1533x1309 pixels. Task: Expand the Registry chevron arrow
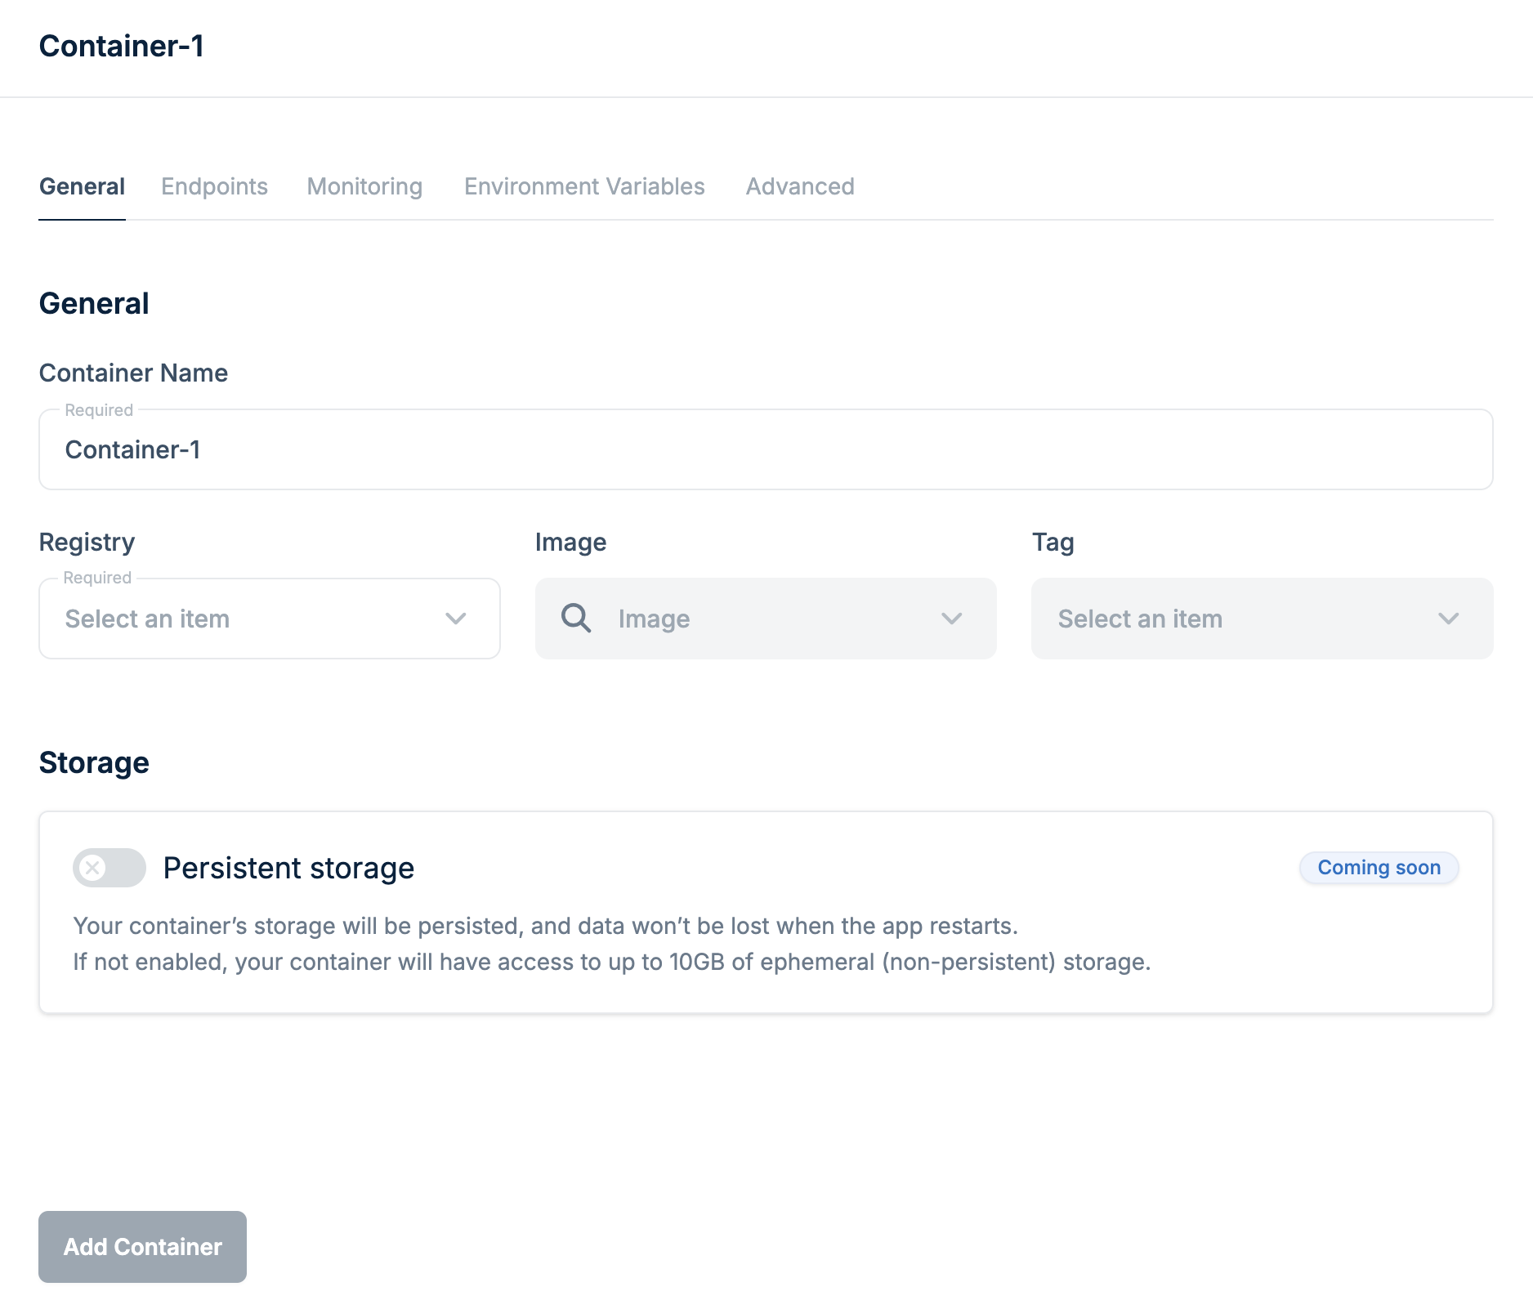(x=455, y=619)
